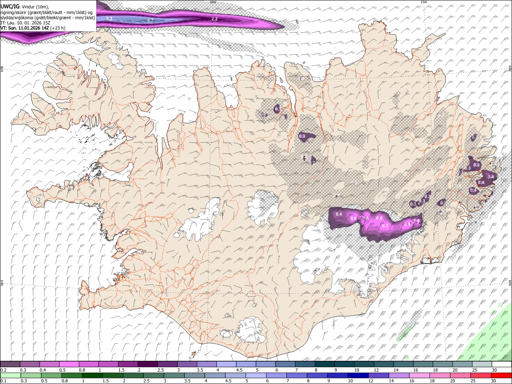Click the 'IT: Lau. 10. 01. 2026 15Z' line

click(25, 23)
